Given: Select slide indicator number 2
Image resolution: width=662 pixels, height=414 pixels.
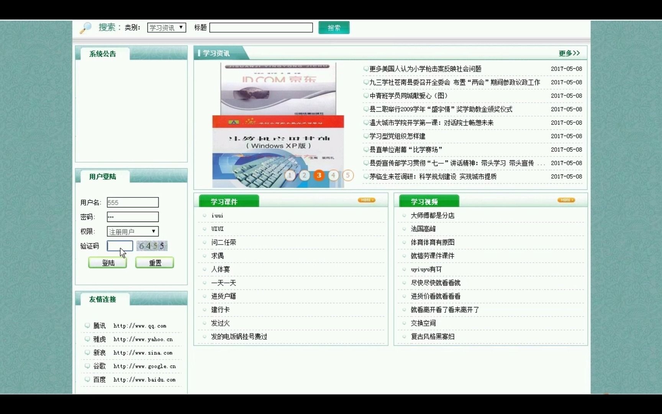Looking at the screenshot, I should click(305, 175).
